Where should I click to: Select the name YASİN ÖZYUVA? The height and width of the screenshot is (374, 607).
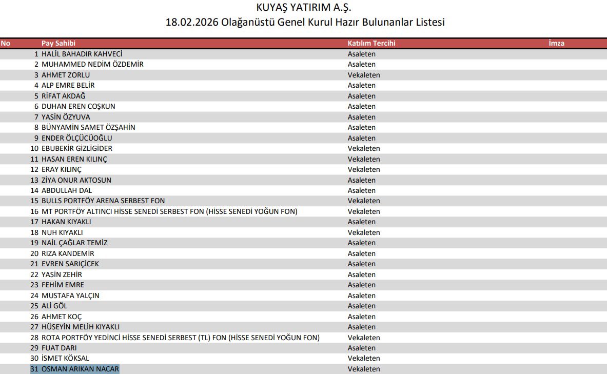click(66, 117)
